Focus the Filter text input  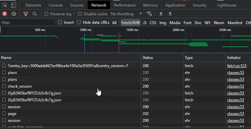point(27,22)
